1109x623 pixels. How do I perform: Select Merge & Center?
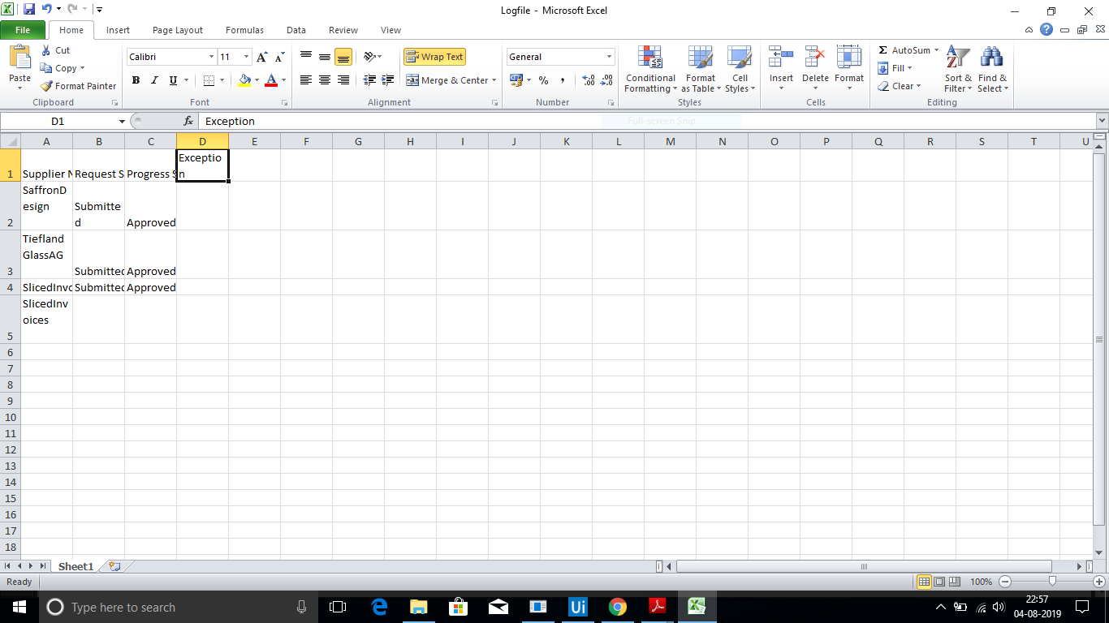[x=447, y=80]
